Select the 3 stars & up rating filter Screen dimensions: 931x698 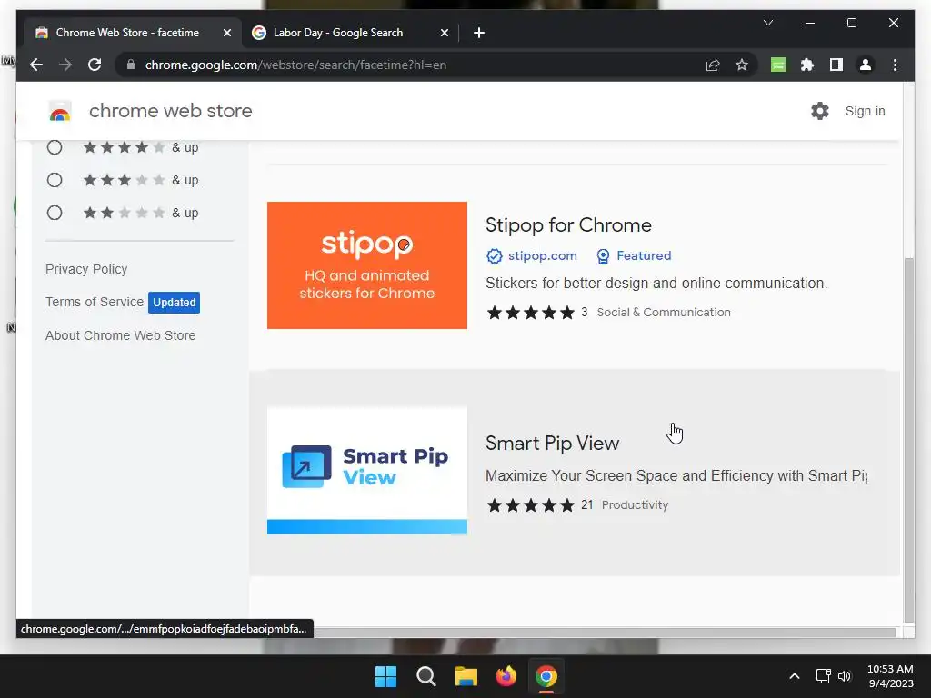pyautogui.click(x=55, y=180)
